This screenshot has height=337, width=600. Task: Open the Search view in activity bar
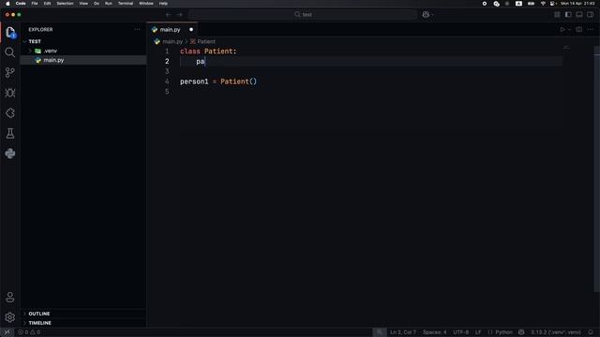pyautogui.click(x=10, y=52)
